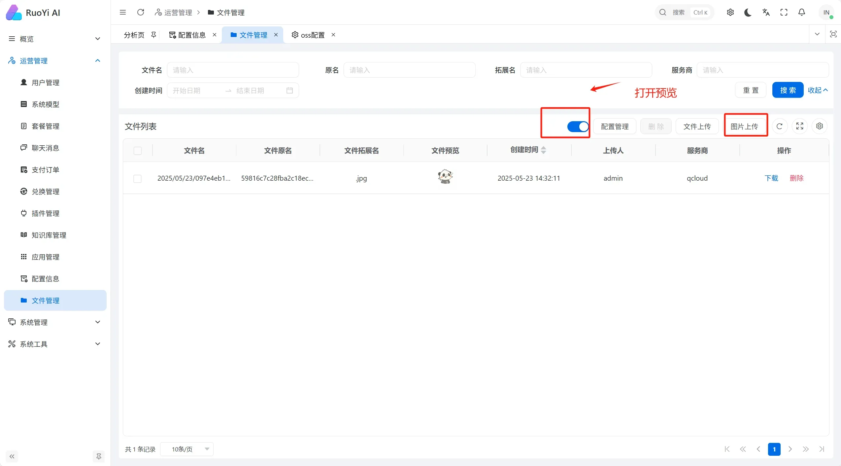Open 知识库管理 in sidebar
This screenshot has height=466, width=841.
(49, 235)
